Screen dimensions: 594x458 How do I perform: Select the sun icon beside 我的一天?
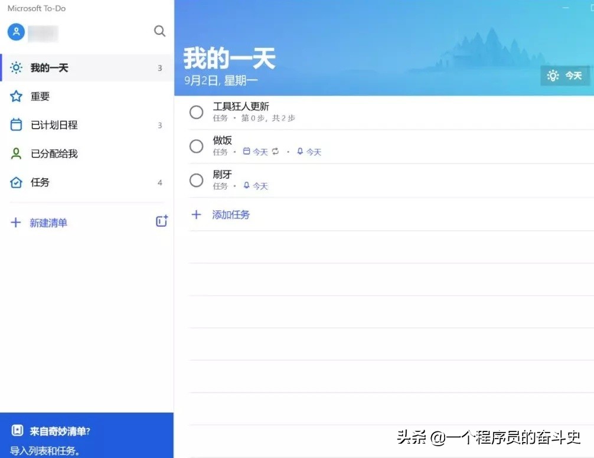click(16, 68)
